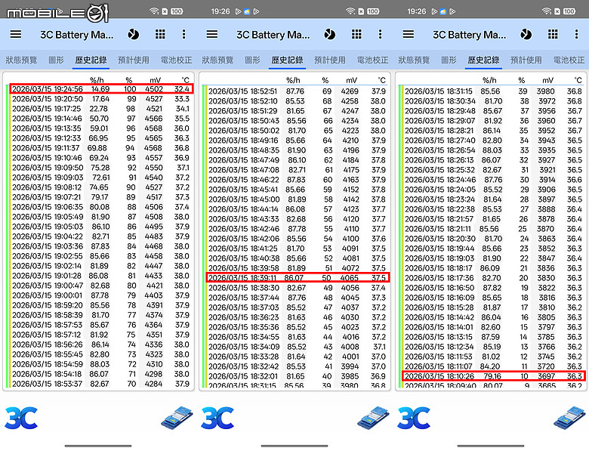Image resolution: width=589 pixels, height=451 pixels.
Task: Tap pie chart icon in middle screenshot
Action: coord(329,35)
